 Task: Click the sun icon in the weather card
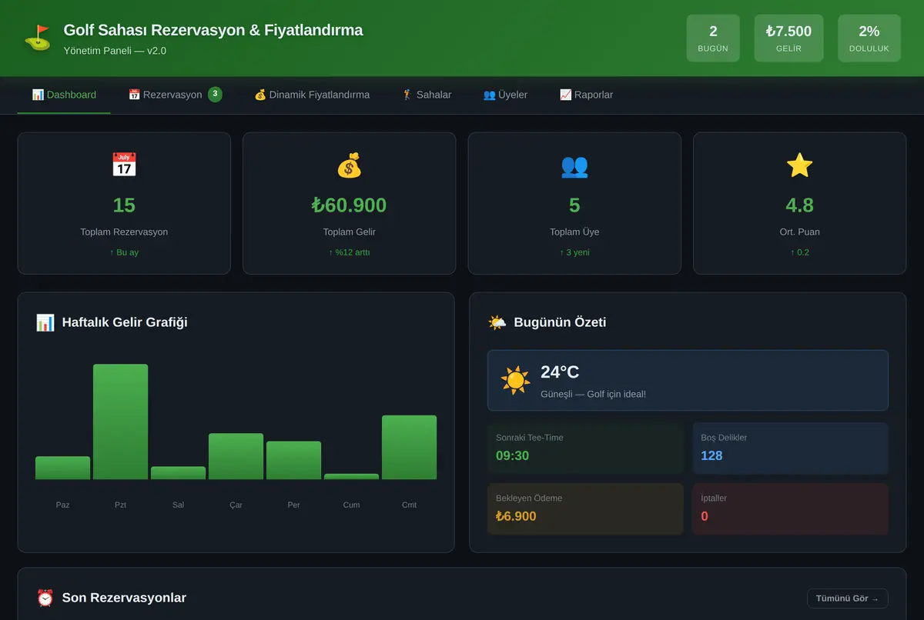coord(515,381)
